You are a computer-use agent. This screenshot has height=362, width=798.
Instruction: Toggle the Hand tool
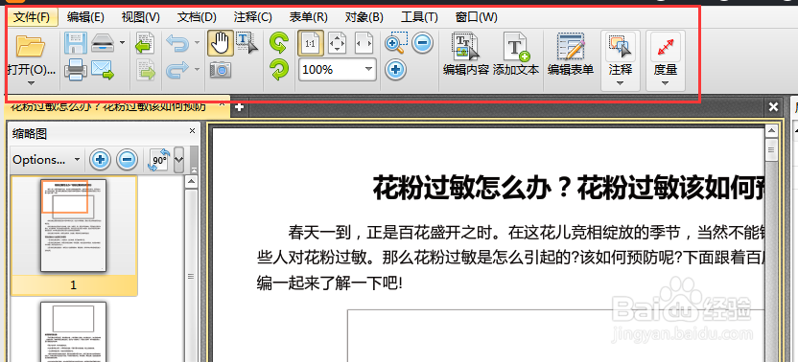point(221,43)
